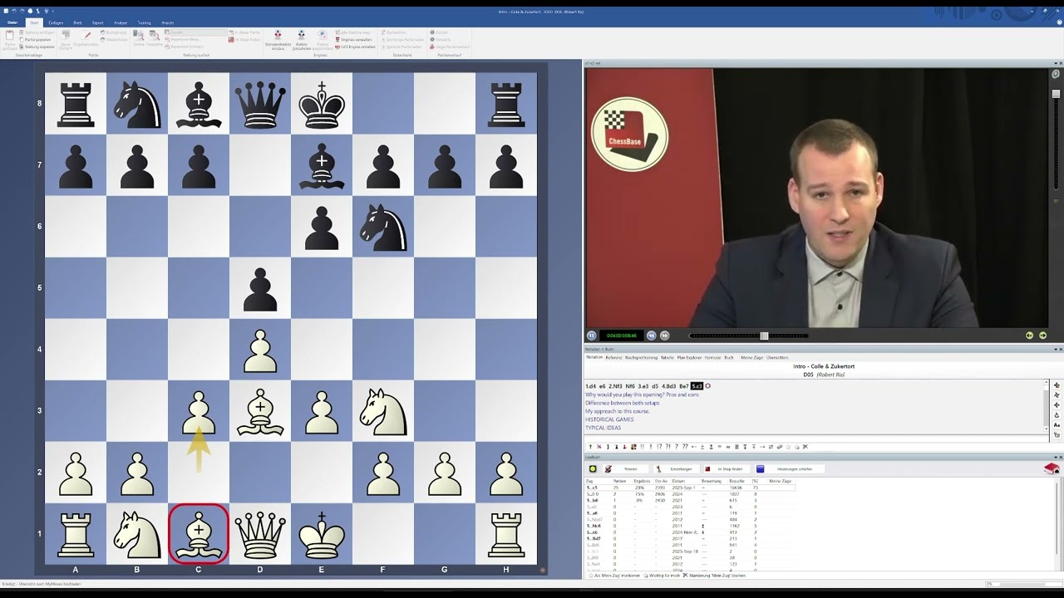The width and height of the screenshot is (1064, 598).
Task: Click Stellung kopieren in ribbon
Action: pos(36,47)
